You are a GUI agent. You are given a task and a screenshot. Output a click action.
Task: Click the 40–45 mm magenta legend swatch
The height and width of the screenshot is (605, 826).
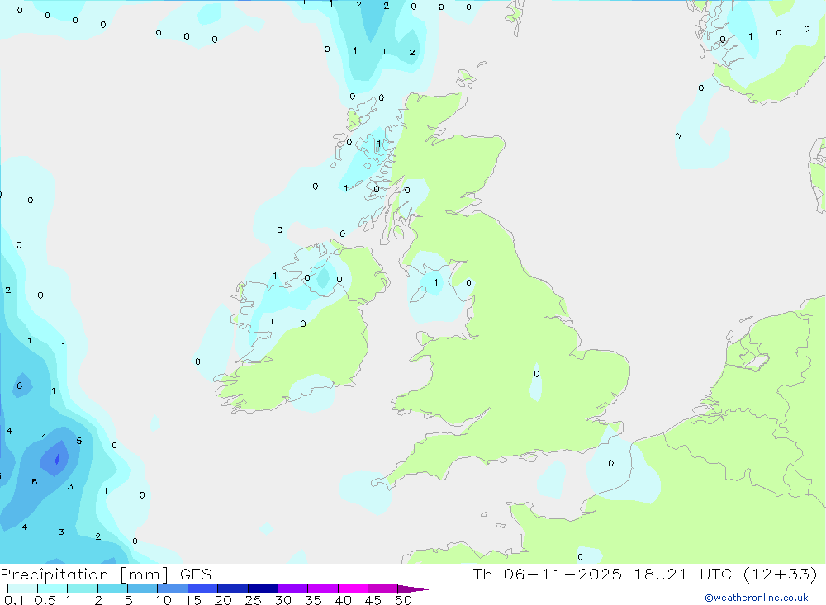353,588
